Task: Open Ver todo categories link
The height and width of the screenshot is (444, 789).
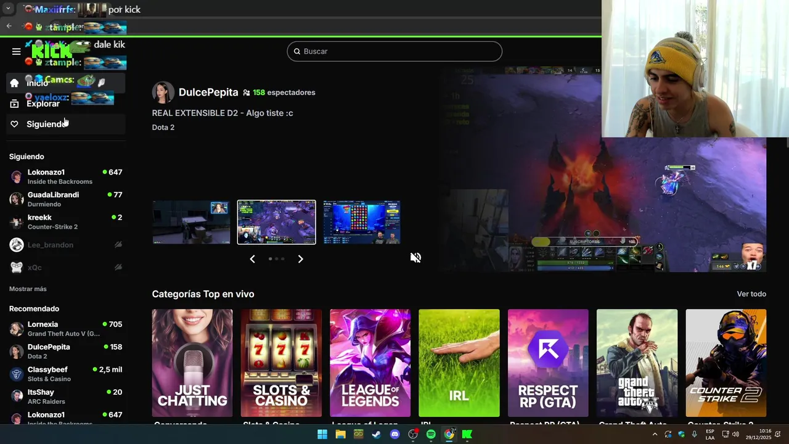Action: pyautogui.click(x=751, y=294)
